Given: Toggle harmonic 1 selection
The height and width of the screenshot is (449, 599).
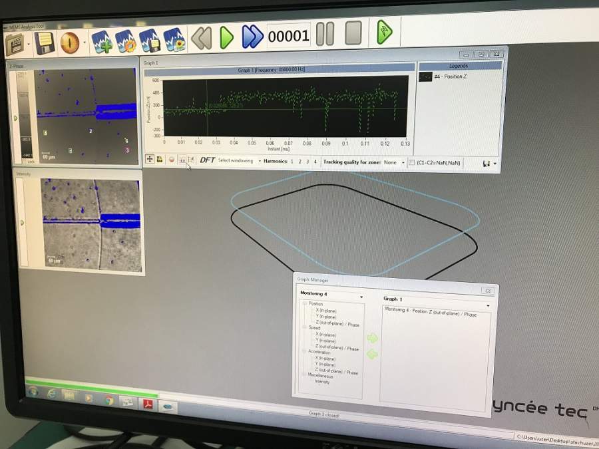Looking at the screenshot, I should pyautogui.click(x=292, y=162).
